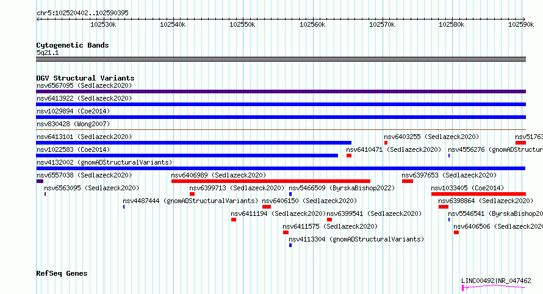Screen dimensions: 543x294
Task: Select the blue marker under nsv4556276
Action: (x=449, y=156)
